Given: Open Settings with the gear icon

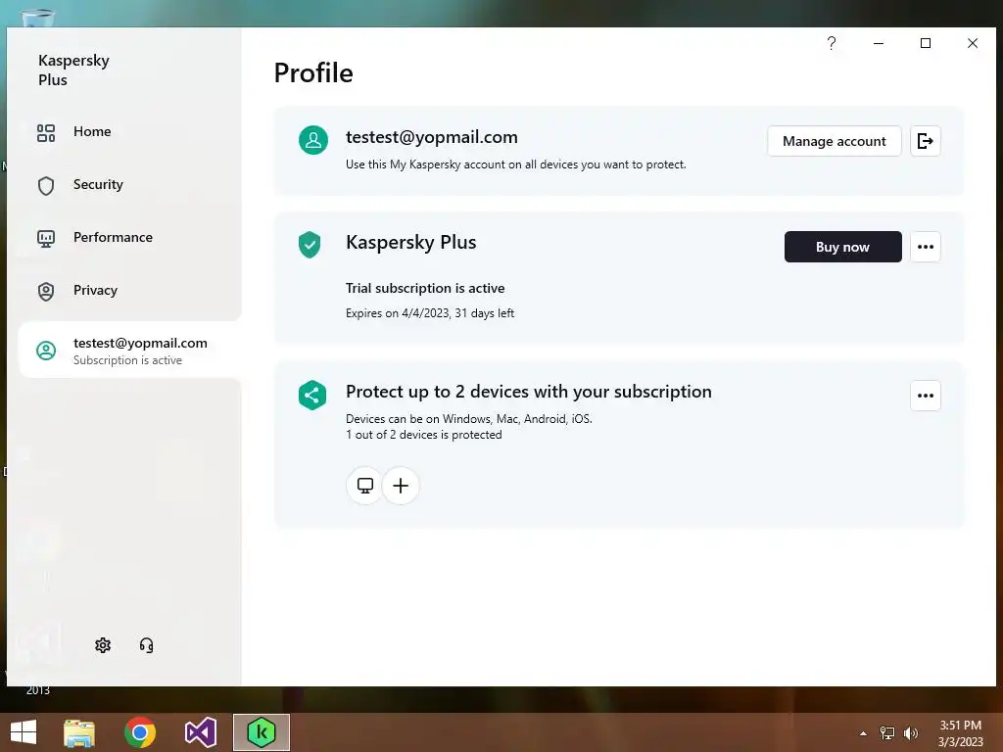Looking at the screenshot, I should tap(102, 645).
